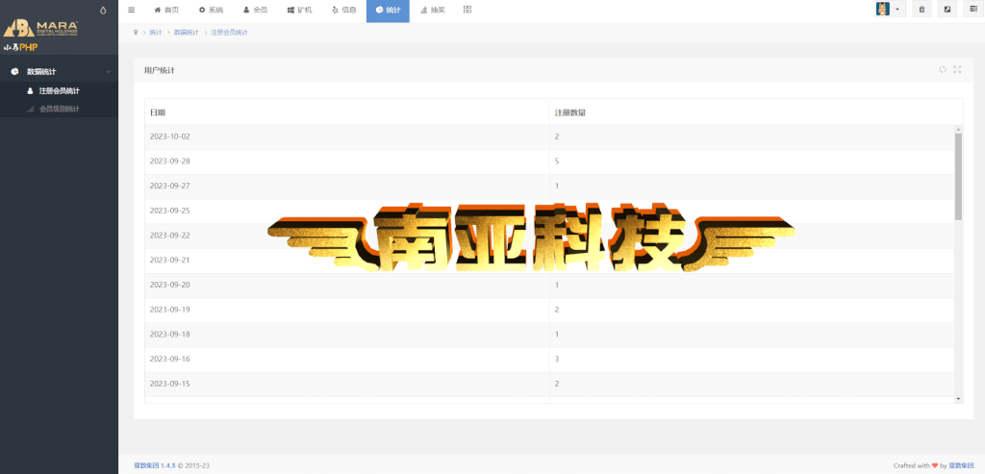Click count 3 in the 2023-09-16 row
The width and height of the screenshot is (985, 474).
coord(557,360)
